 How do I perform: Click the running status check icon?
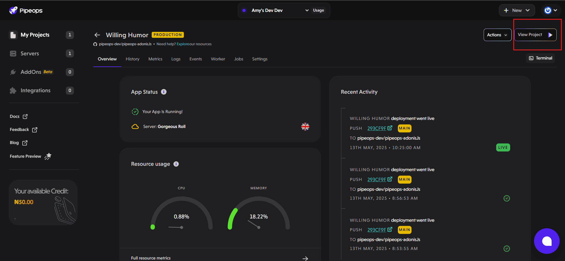(x=135, y=112)
